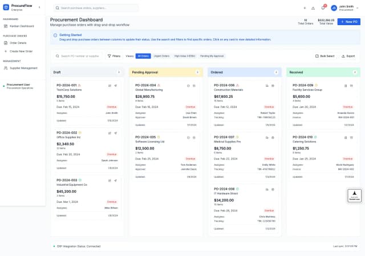
Task: Open Create New Order from sidebar
Action: pos(21,51)
